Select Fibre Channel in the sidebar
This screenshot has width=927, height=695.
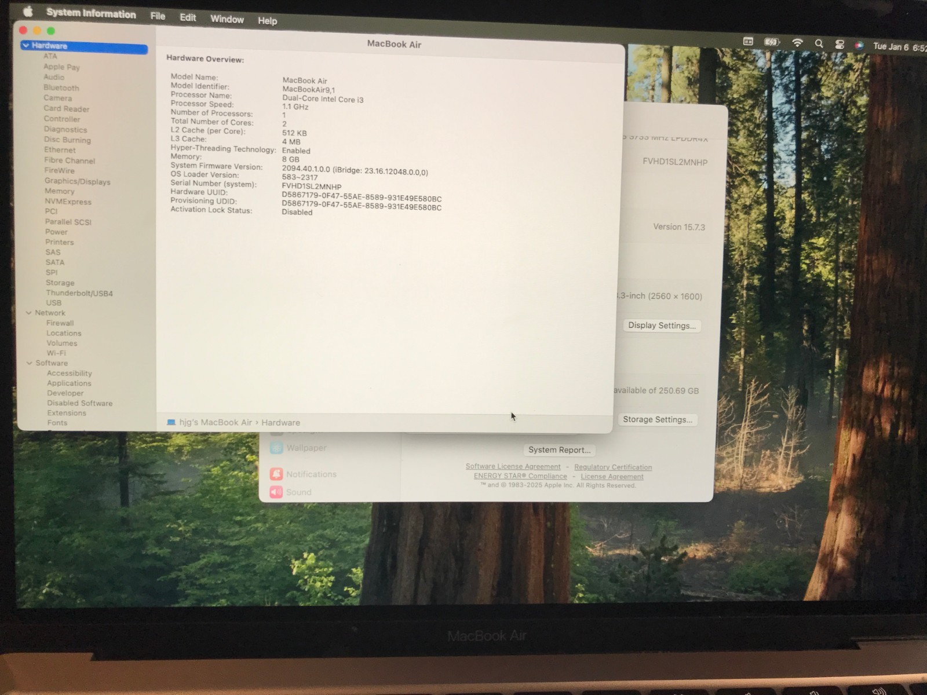[70, 160]
